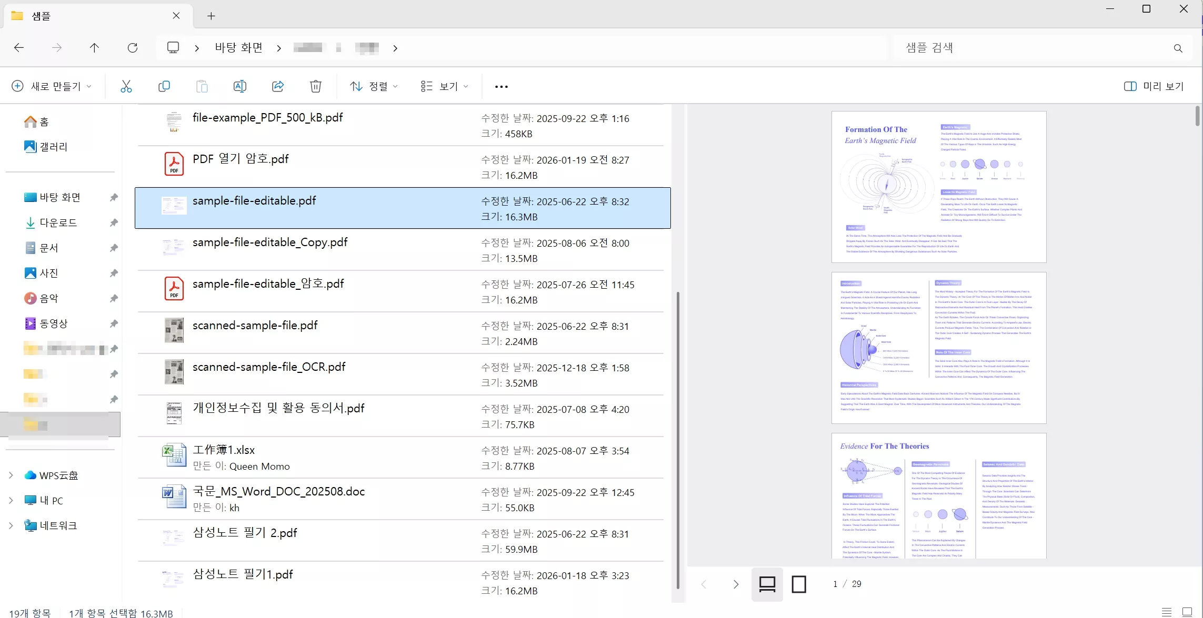
Task: Select 다운로드 in the navigation pane
Action: [x=58, y=222]
